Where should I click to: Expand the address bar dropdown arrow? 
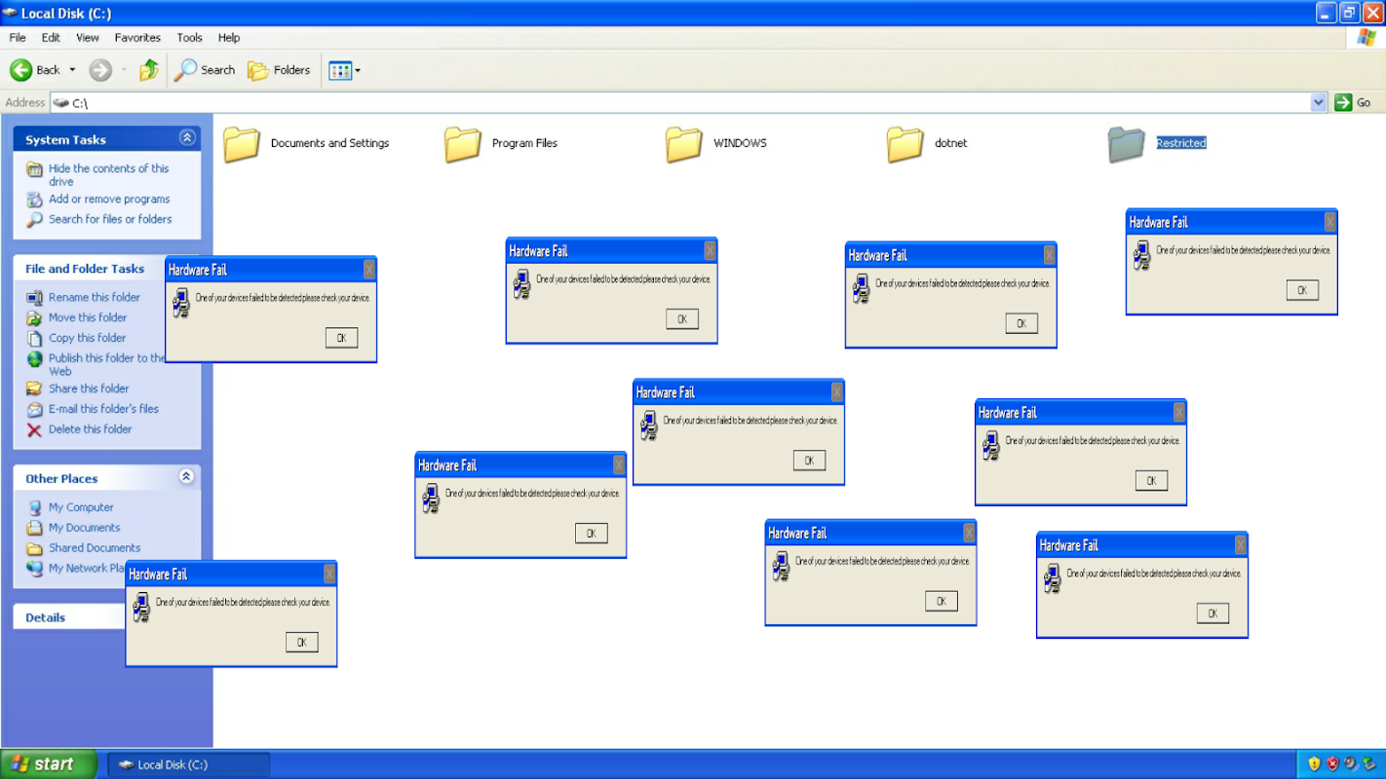click(1319, 102)
